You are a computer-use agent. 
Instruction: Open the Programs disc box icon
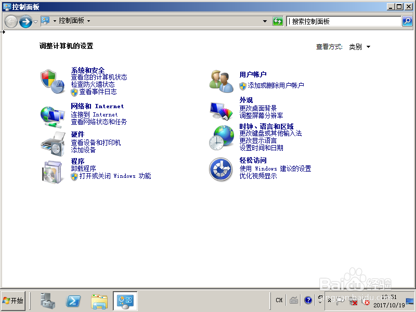click(53, 172)
